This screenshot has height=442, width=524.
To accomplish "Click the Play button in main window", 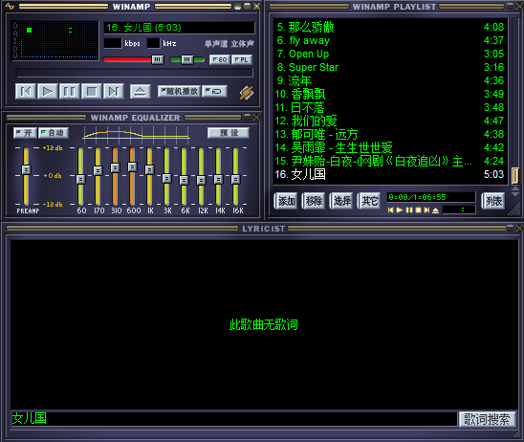I will [48, 91].
